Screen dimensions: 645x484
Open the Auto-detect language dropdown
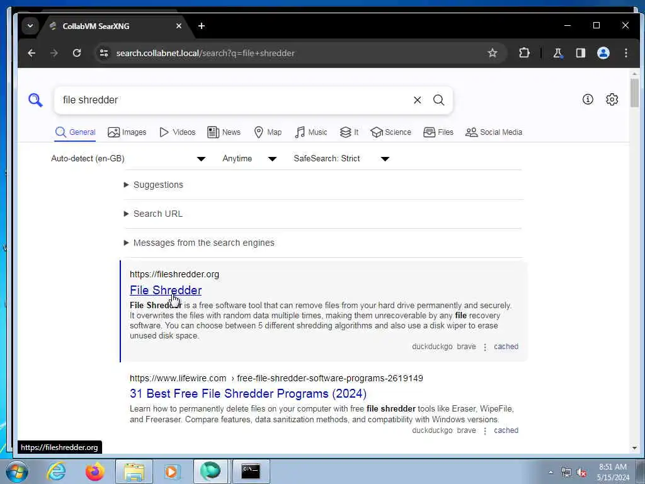point(128,158)
